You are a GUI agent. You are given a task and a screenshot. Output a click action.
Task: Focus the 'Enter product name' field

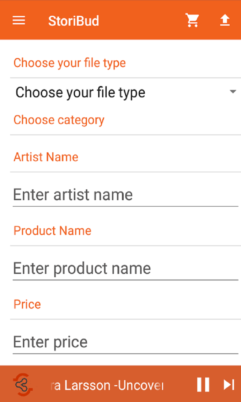125,269
